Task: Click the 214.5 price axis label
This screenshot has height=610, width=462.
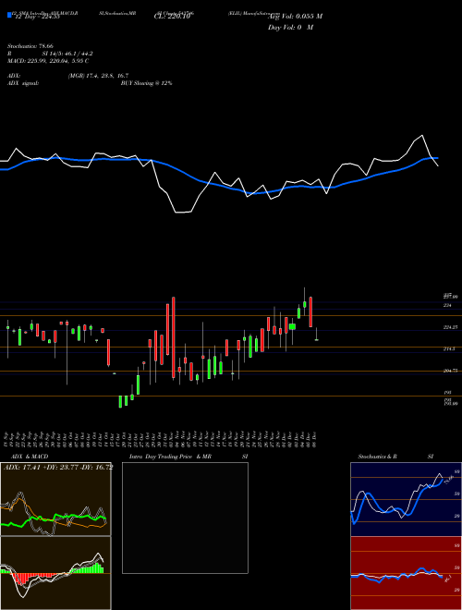Action: [x=449, y=349]
